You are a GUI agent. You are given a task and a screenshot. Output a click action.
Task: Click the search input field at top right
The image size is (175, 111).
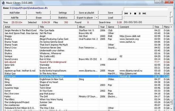click(146, 9)
